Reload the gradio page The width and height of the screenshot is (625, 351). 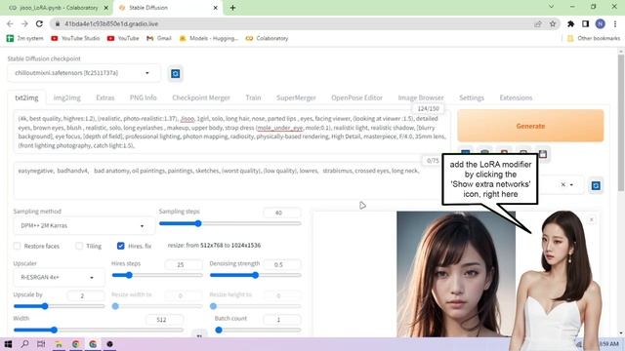(39, 23)
